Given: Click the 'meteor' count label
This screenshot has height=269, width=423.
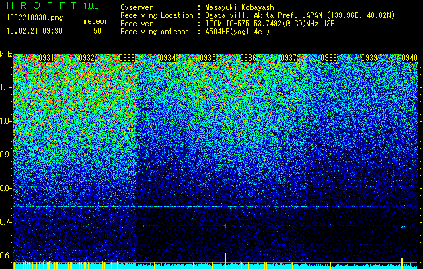Looking at the screenshot, I should [x=95, y=21].
